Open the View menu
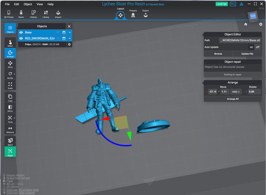This screenshot has height=195, width=266. pos(40,4)
